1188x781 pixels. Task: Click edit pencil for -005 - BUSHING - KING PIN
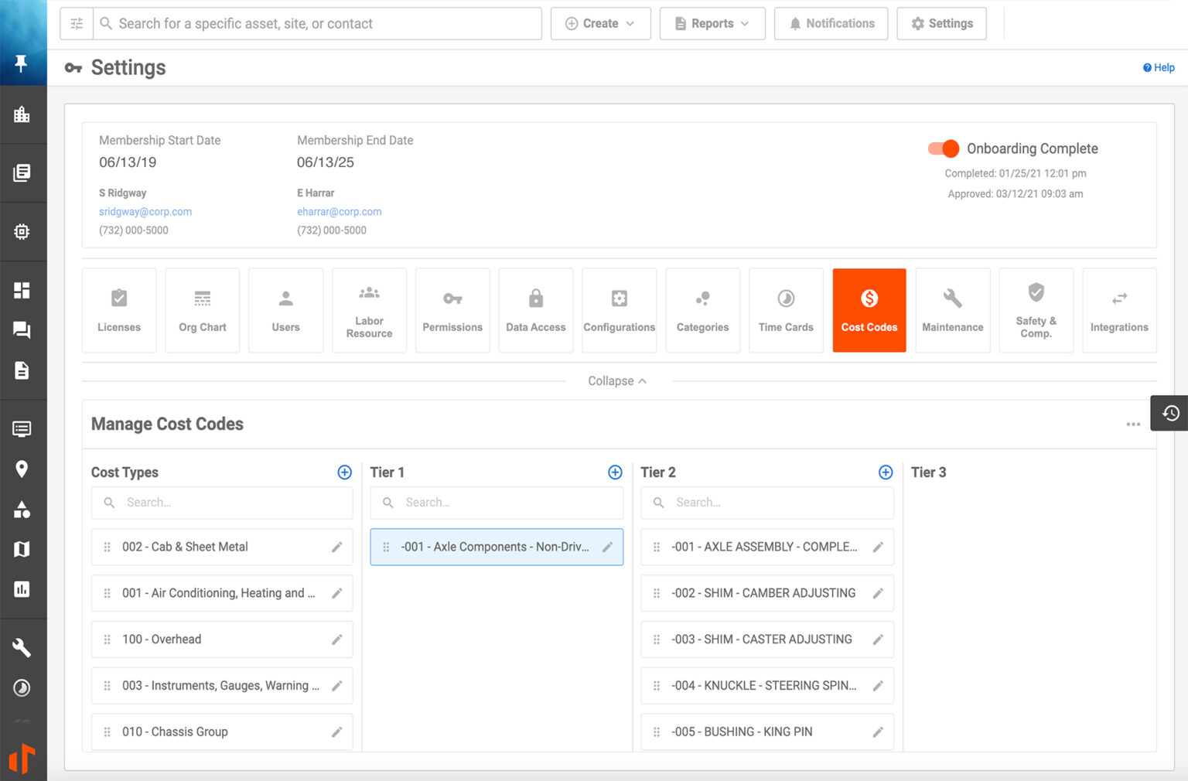878,732
